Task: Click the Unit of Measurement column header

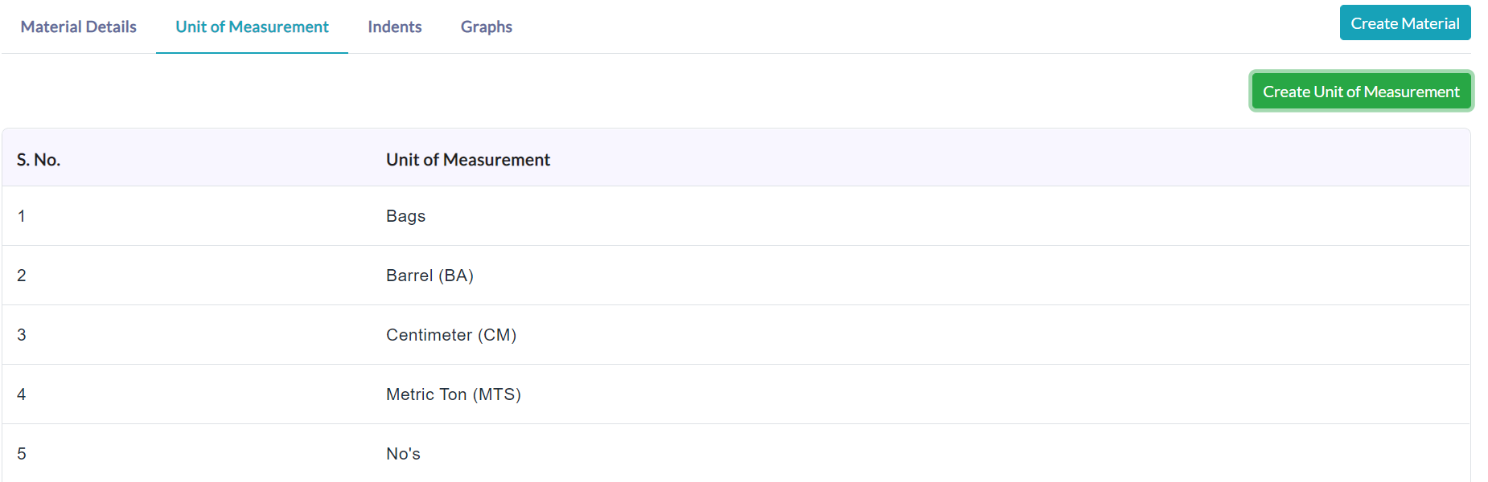Action: click(468, 160)
